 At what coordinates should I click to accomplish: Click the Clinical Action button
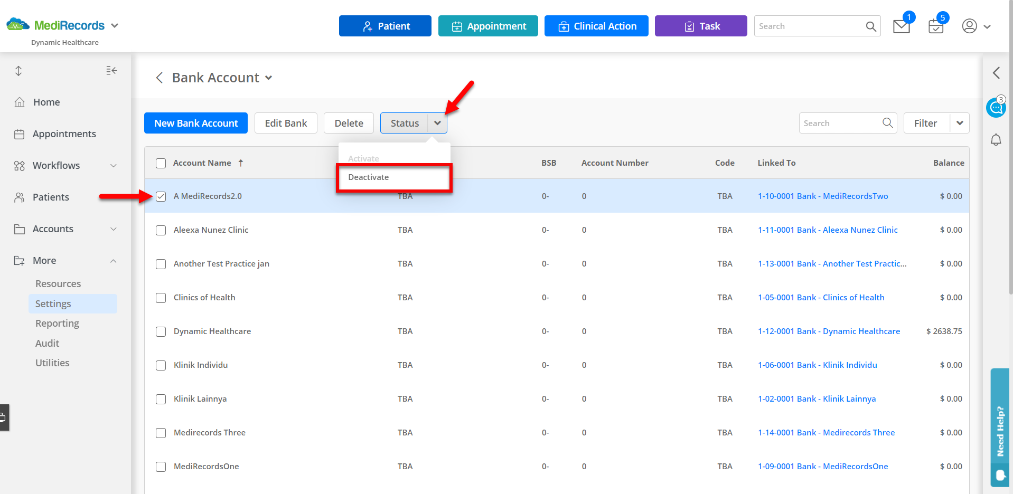pos(596,26)
